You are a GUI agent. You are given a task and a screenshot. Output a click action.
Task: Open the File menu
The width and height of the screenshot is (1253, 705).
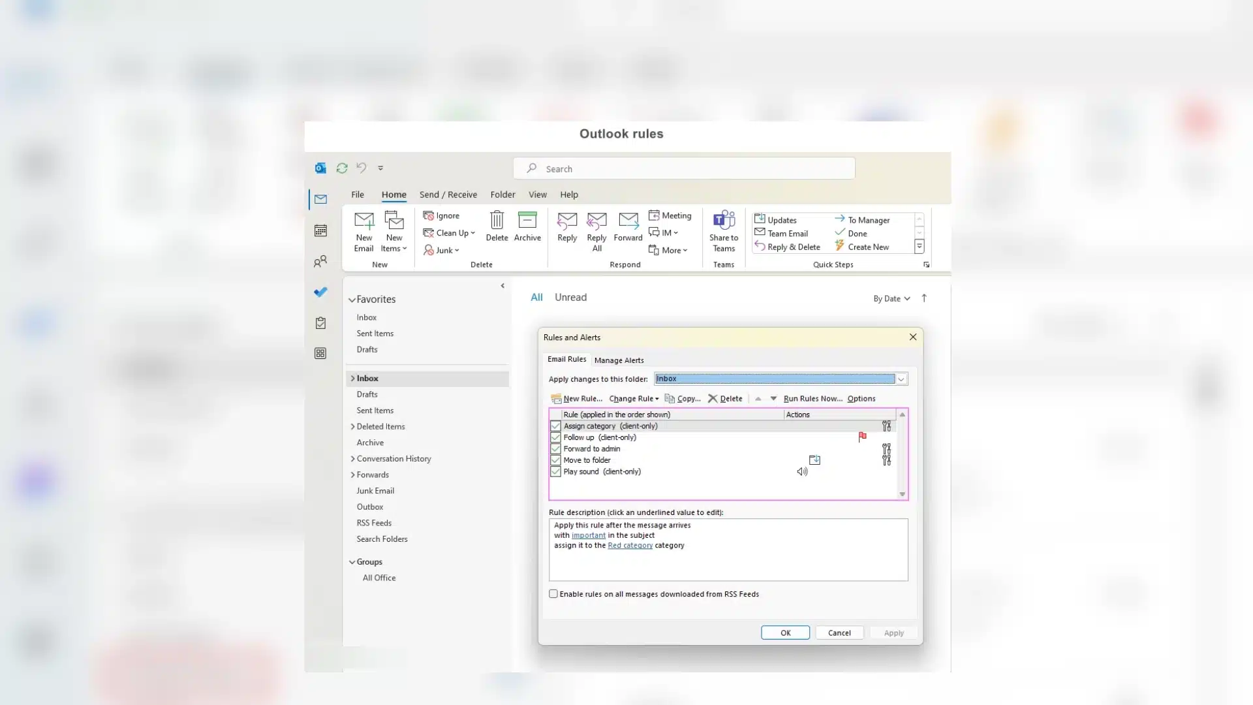point(358,195)
